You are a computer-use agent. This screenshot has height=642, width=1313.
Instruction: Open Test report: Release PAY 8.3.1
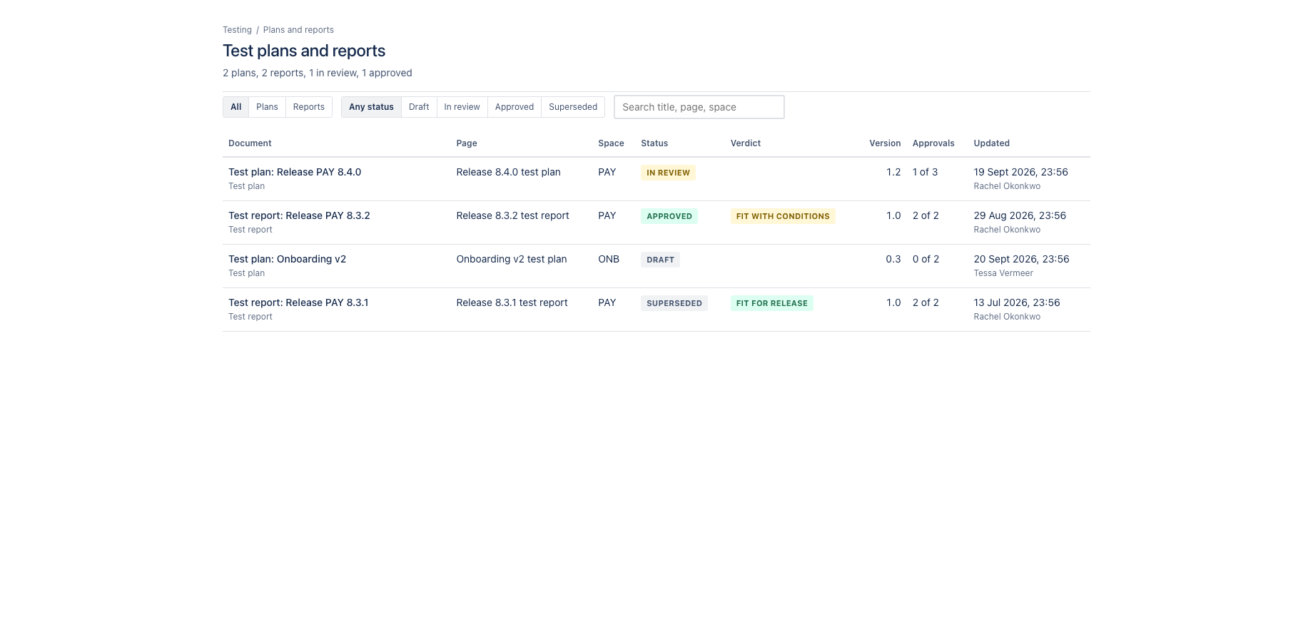298,302
